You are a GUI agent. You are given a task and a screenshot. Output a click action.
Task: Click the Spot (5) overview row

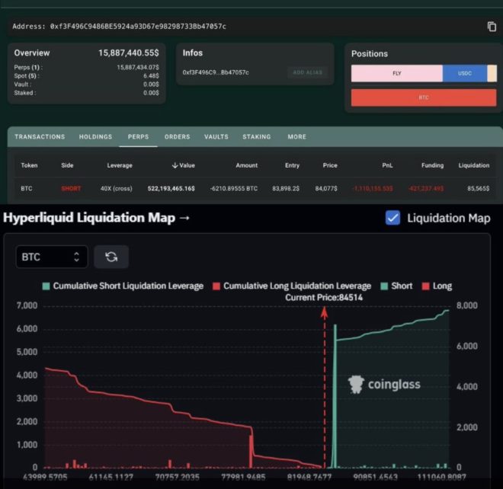(x=86, y=76)
